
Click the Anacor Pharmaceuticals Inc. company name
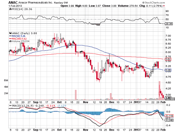click(35, 3)
